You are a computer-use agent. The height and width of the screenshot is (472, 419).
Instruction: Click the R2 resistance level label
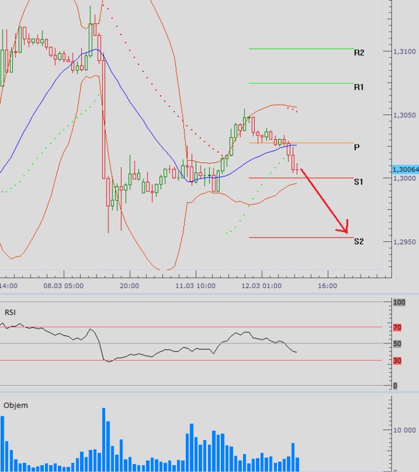coord(359,53)
